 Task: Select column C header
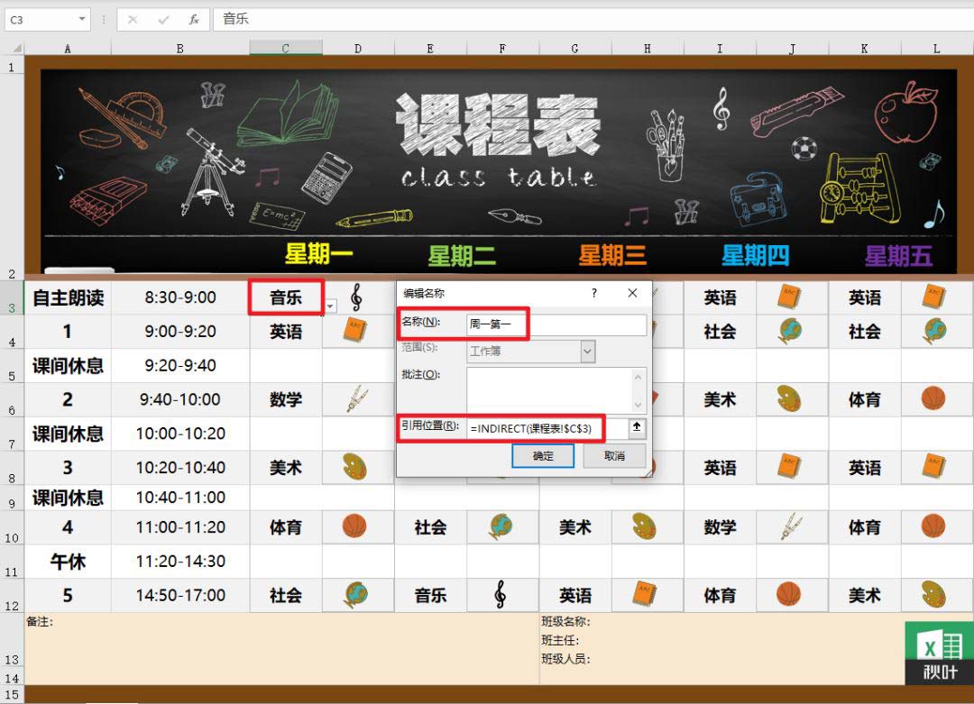tap(285, 49)
